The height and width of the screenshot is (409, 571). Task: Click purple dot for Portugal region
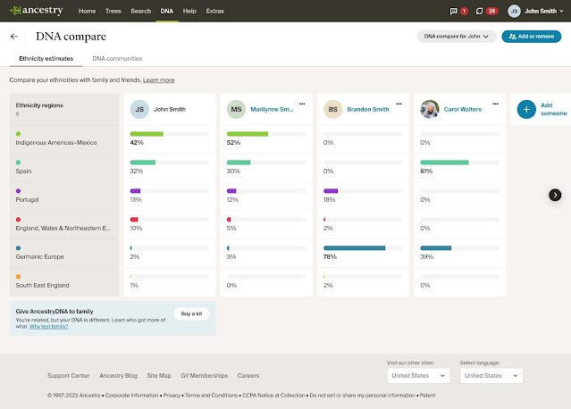point(18,191)
